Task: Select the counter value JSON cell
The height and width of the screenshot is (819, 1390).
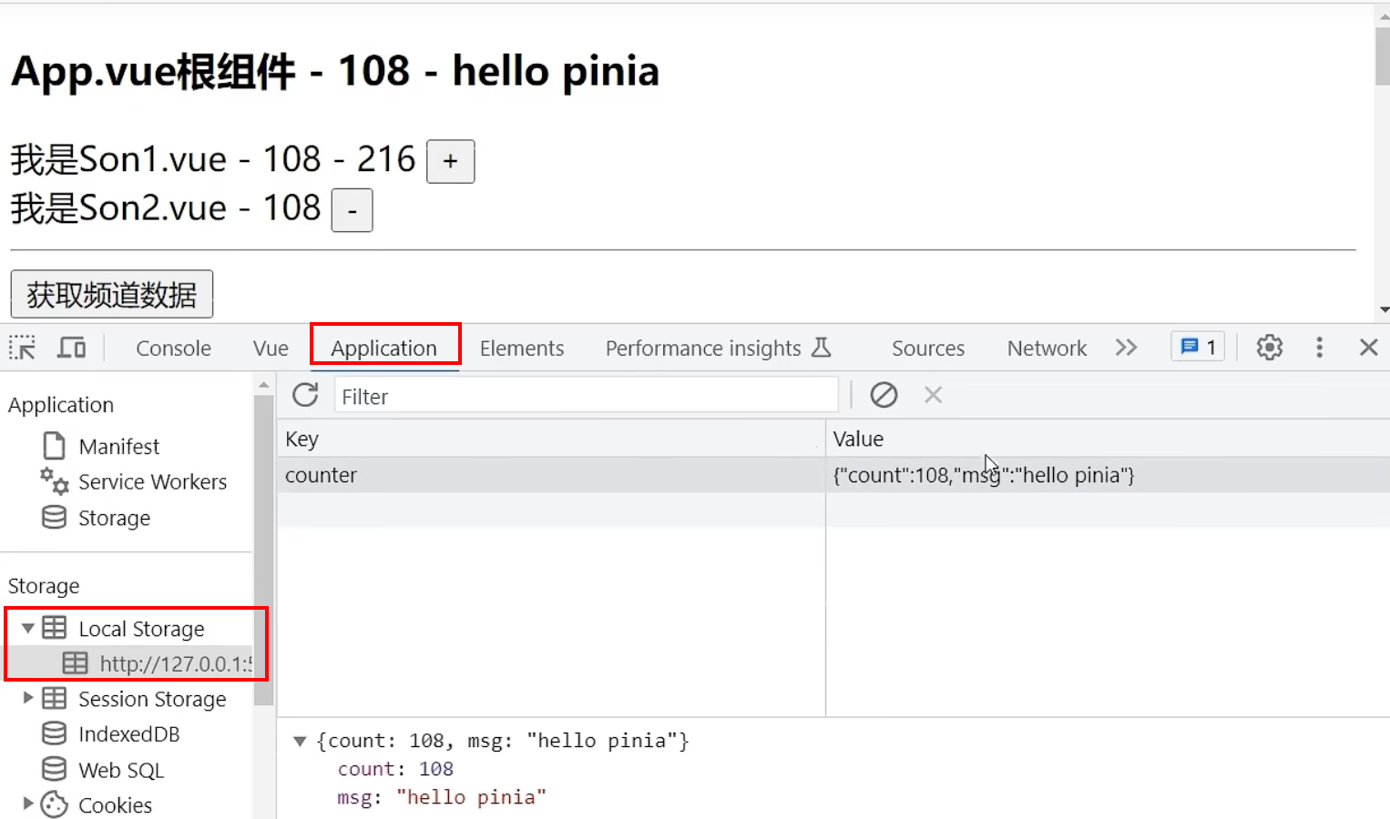Action: point(1108,475)
